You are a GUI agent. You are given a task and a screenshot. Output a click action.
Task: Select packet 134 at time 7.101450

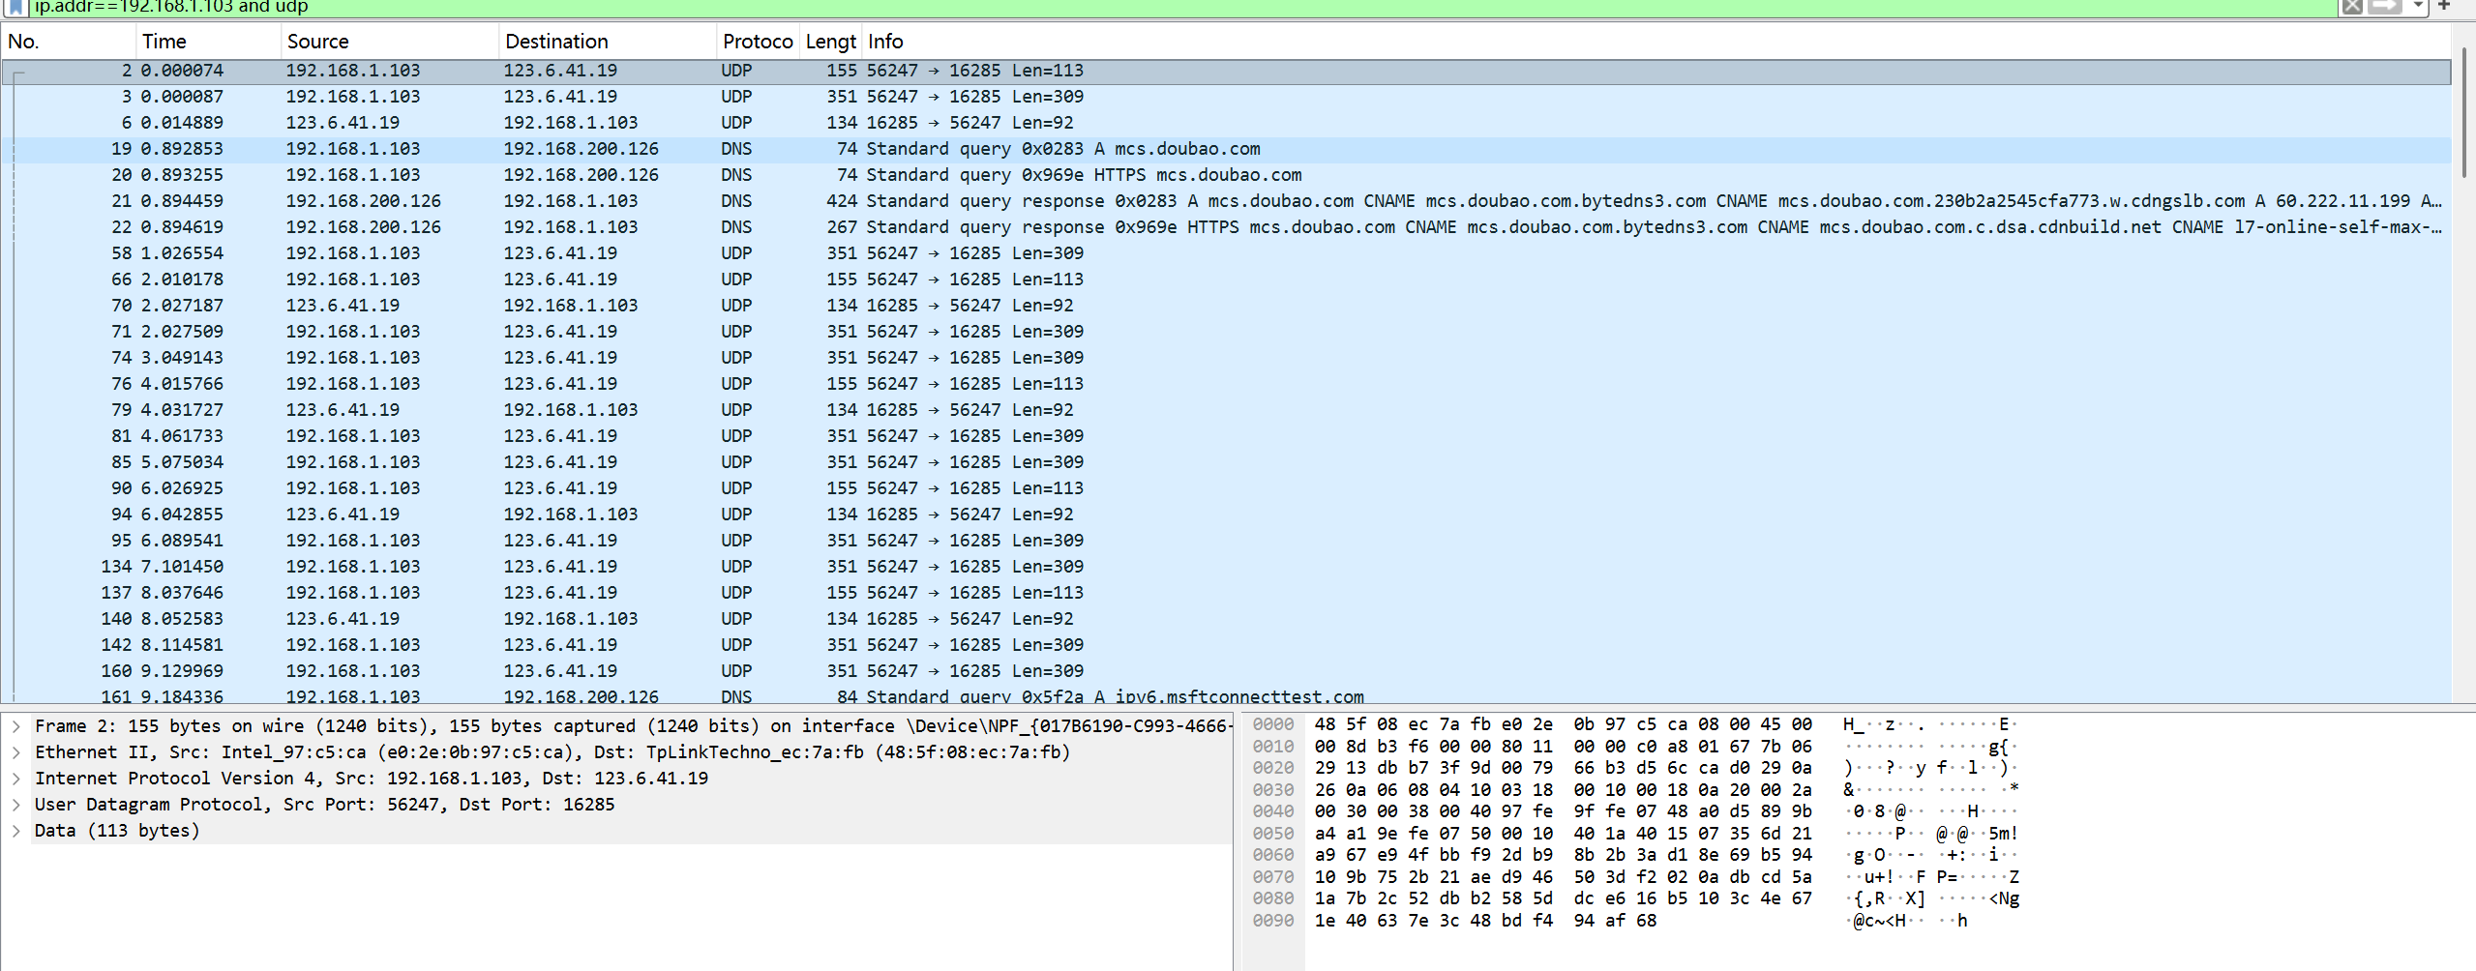(x=1226, y=567)
